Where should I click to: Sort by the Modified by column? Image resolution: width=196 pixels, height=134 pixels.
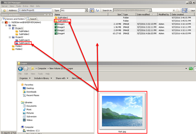(x=164, y=15)
